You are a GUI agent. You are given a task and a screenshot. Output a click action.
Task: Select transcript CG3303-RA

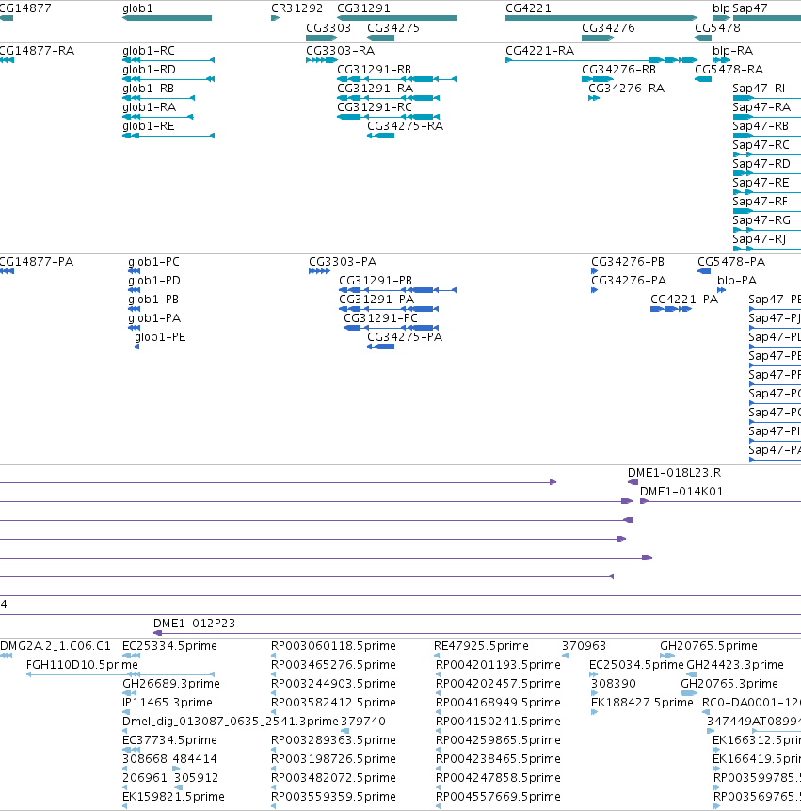pos(321,60)
